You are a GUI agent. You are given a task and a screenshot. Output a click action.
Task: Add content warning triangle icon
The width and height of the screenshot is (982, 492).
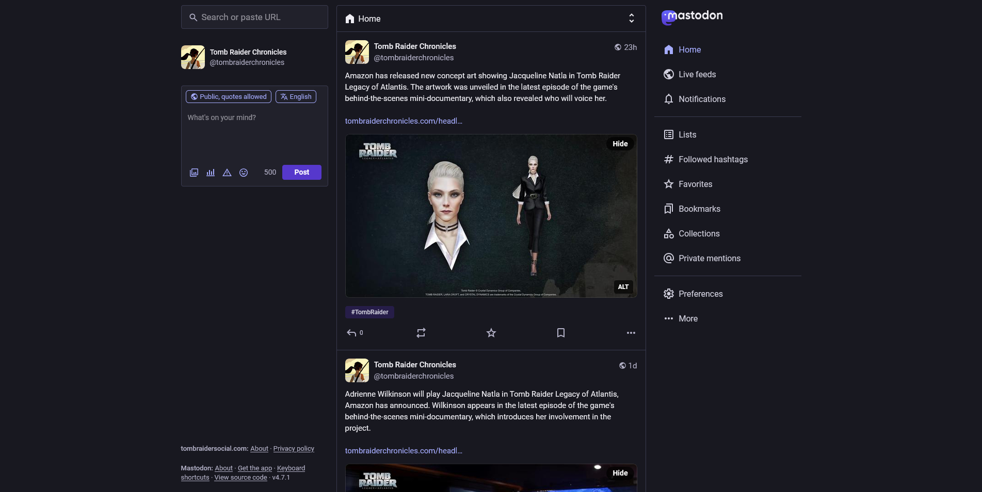[x=227, y=173]
